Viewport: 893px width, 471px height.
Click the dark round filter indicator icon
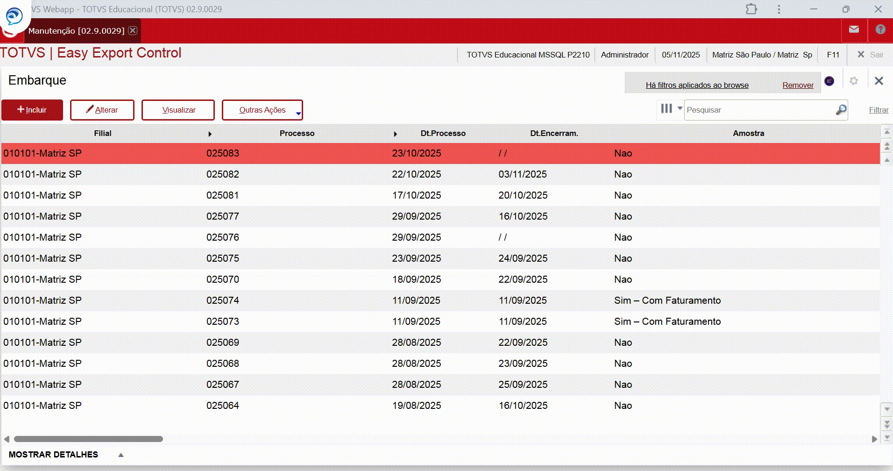(829, 81)
